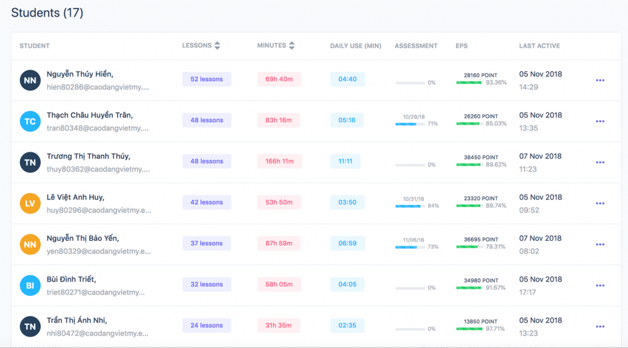Image resolution: width=628 pixels, height=348 pixels.
Task: Open the three-dot menu for Trương Thị Thanh Thúy
Action: tap(600, 162)
